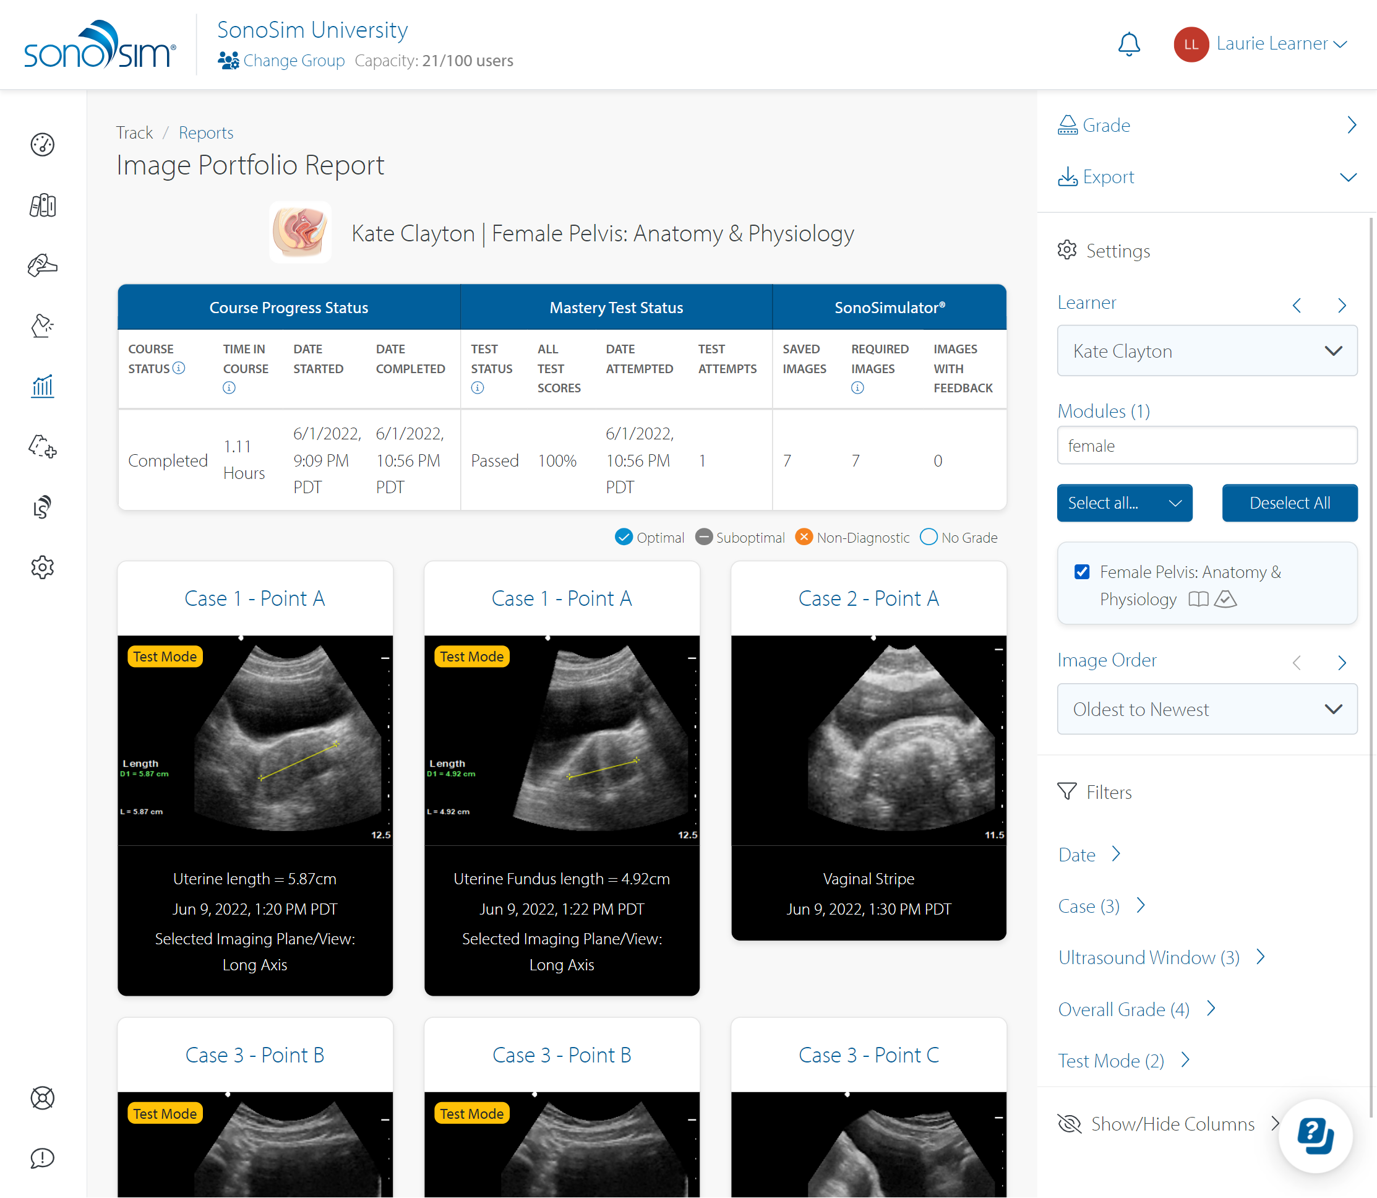
Task: Click the Case 3 - Point C title
Action: [x=869, y=1055]
